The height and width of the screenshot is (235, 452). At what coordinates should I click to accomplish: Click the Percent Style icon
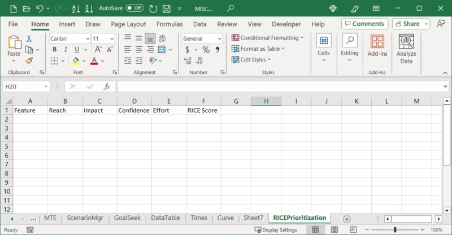click(206, 50)
